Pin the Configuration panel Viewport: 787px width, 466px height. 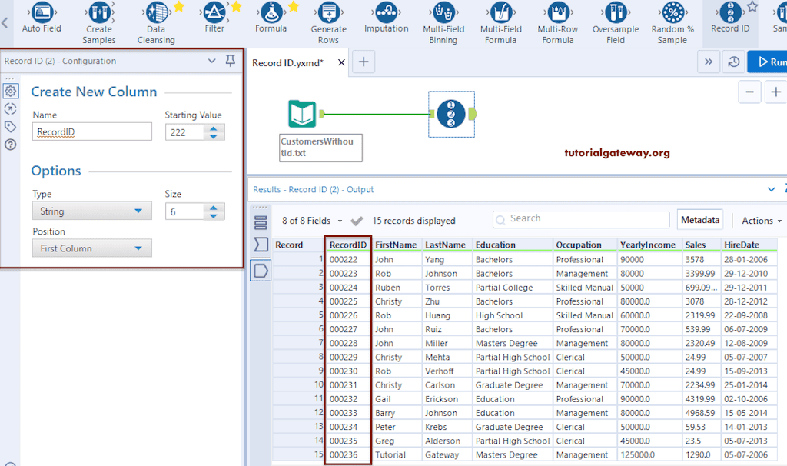(x=231, y=61)
